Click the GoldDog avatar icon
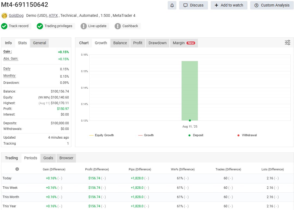 (4, 16)
